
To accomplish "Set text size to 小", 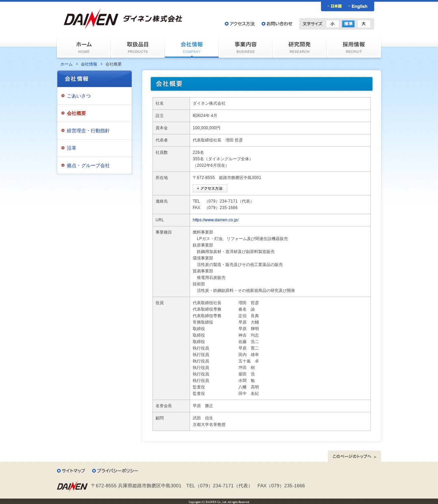I will pos(333,24).
